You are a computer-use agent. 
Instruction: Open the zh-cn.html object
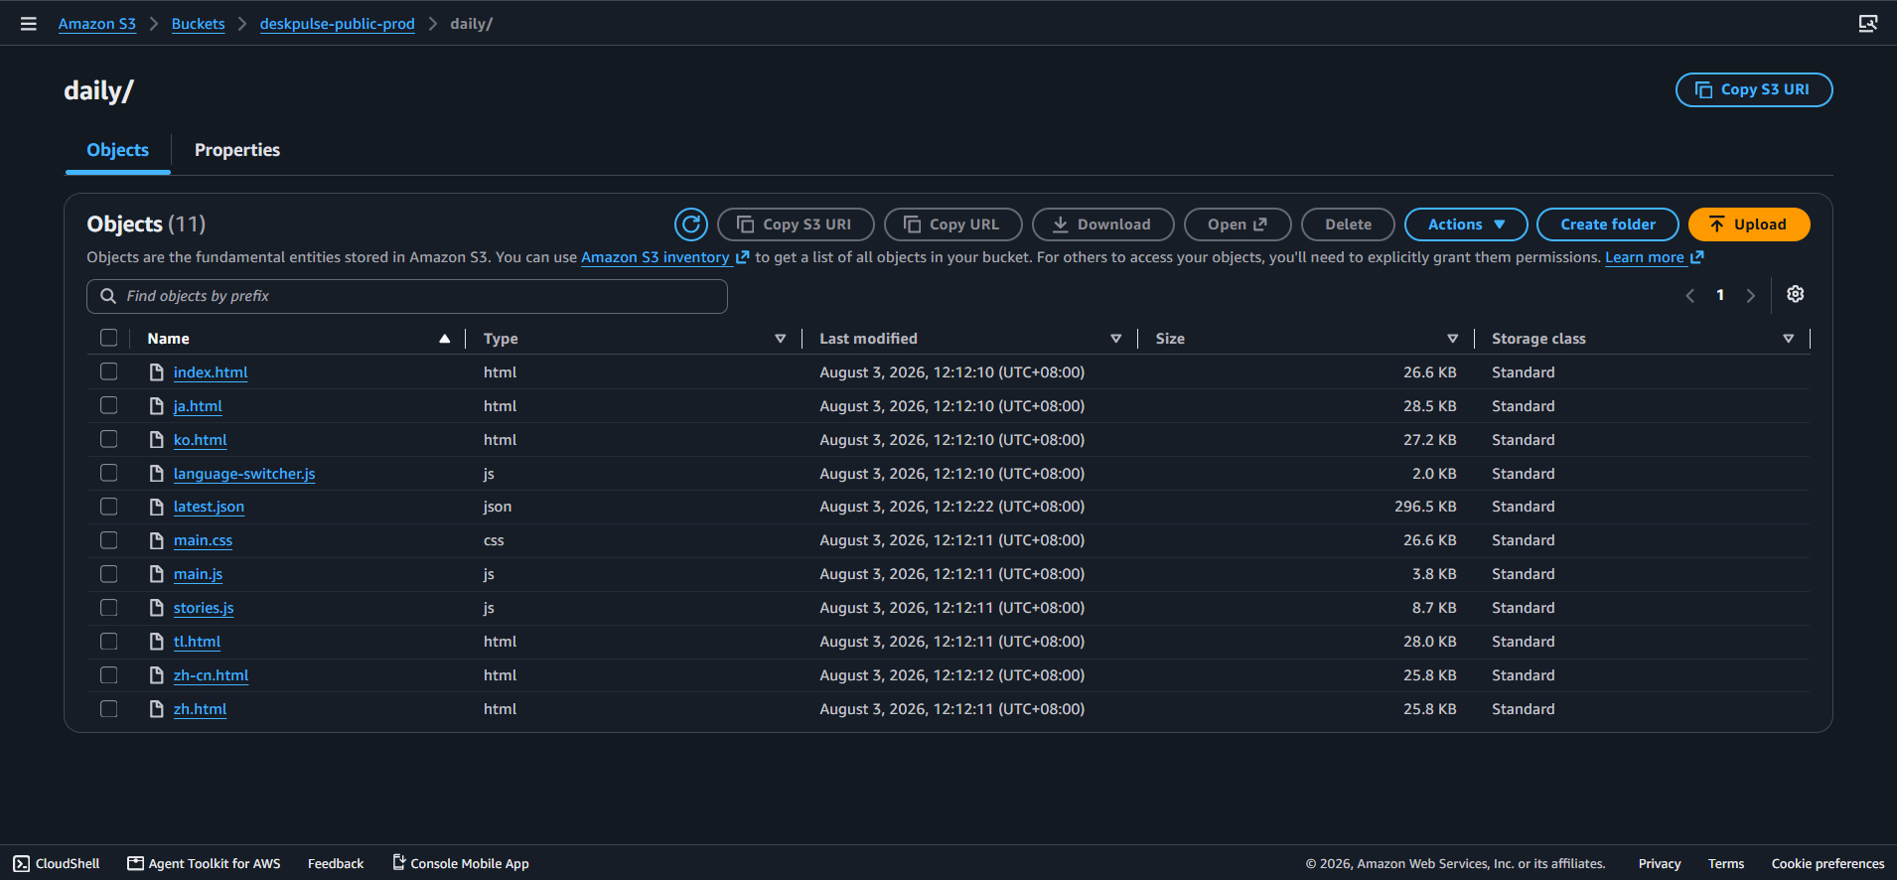(x=211, y=675)
